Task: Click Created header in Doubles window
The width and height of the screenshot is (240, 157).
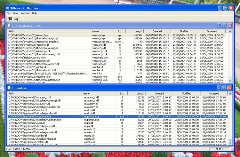Action: pos(159,93)
